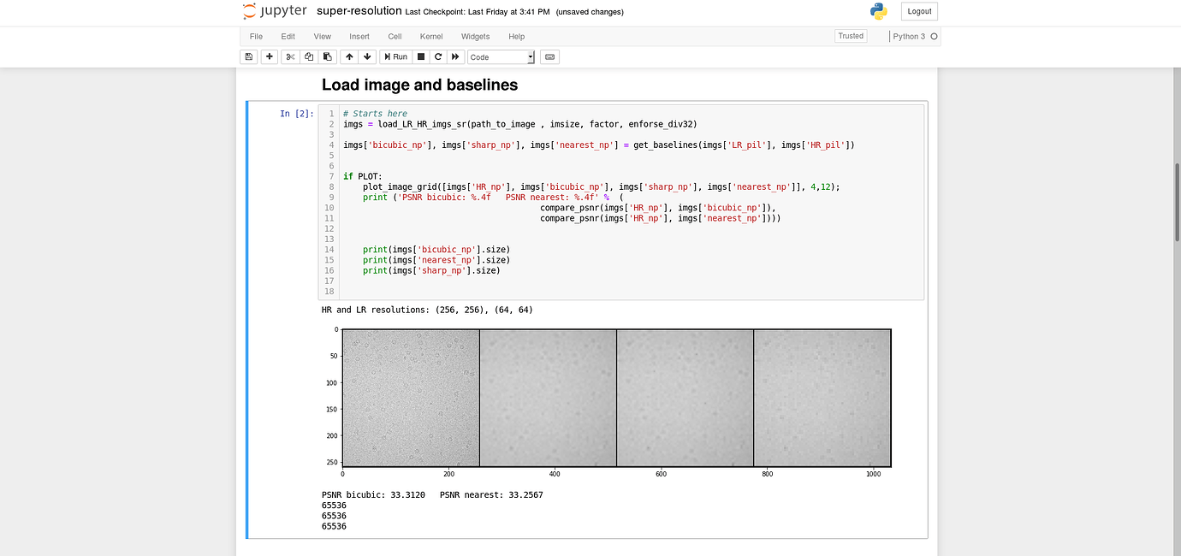Toggle the Trusted notebook indicator

click(851, 36)
